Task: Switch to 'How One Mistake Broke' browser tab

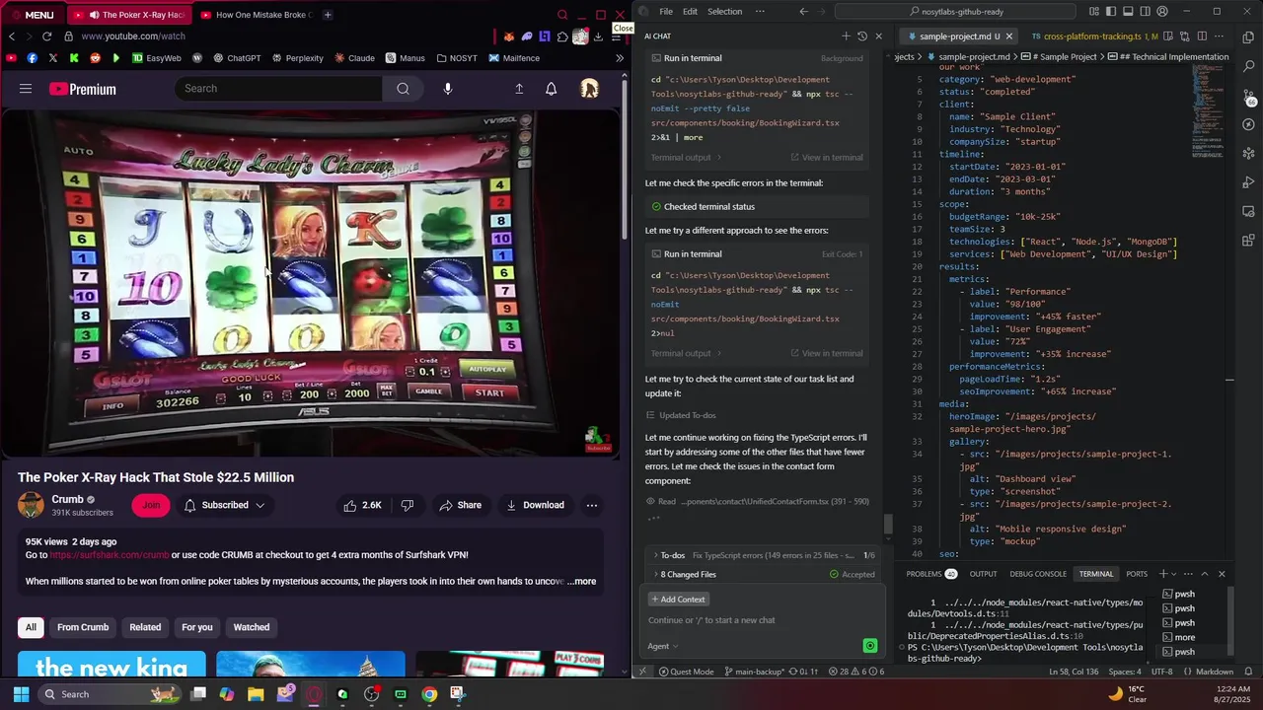Action: pos(256,15)
